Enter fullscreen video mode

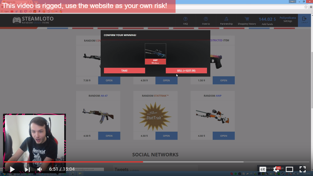[x=303, y=169]
